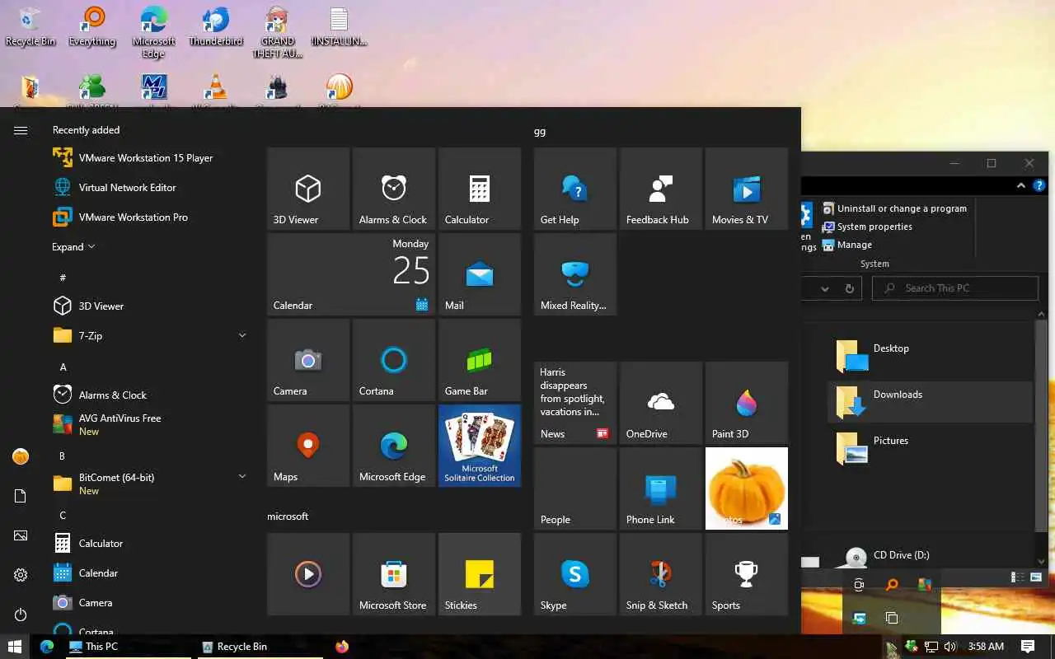Image resolution: width=1055 pixels, height=659 pixels.
Task: Open the media player tile under microsoft group
Action: 308,574
